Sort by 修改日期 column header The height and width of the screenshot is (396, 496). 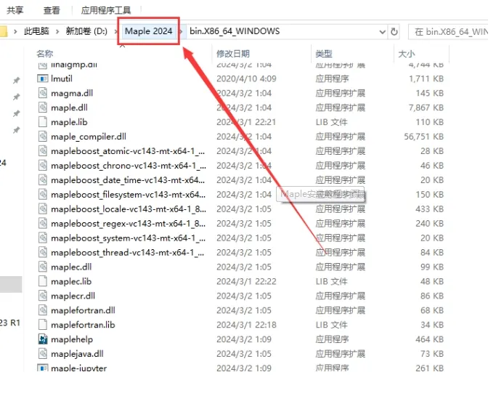(233, 54)
